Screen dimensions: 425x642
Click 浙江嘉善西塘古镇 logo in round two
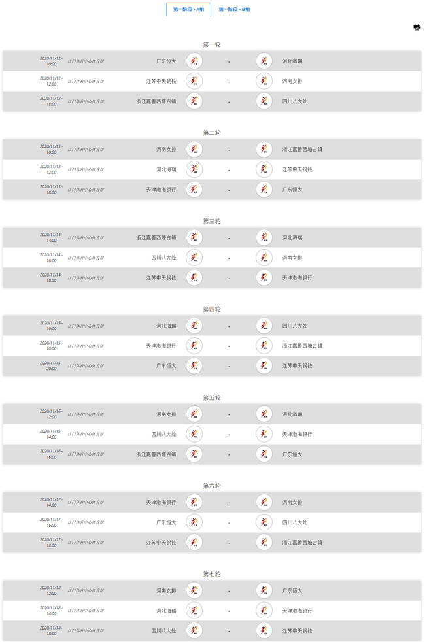tap(264, 148)
